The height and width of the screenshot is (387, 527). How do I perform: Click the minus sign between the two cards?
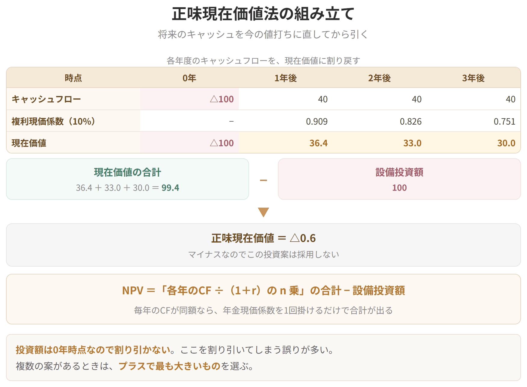click(x=263, y=180)
